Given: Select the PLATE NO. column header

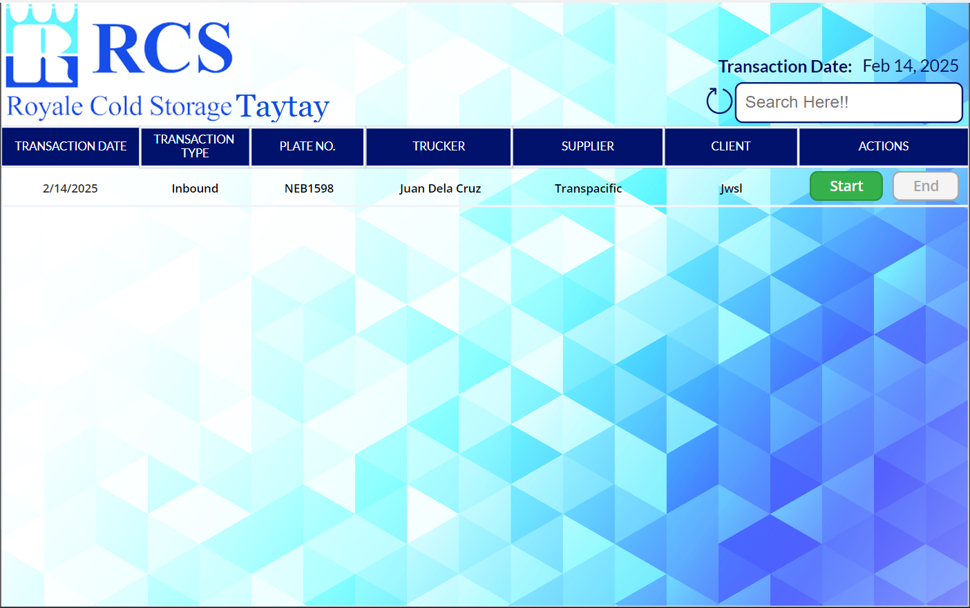Looking at the screenshot, I should click(x=307, y=146).
